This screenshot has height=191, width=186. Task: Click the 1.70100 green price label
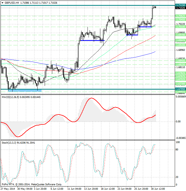point(181,27)
